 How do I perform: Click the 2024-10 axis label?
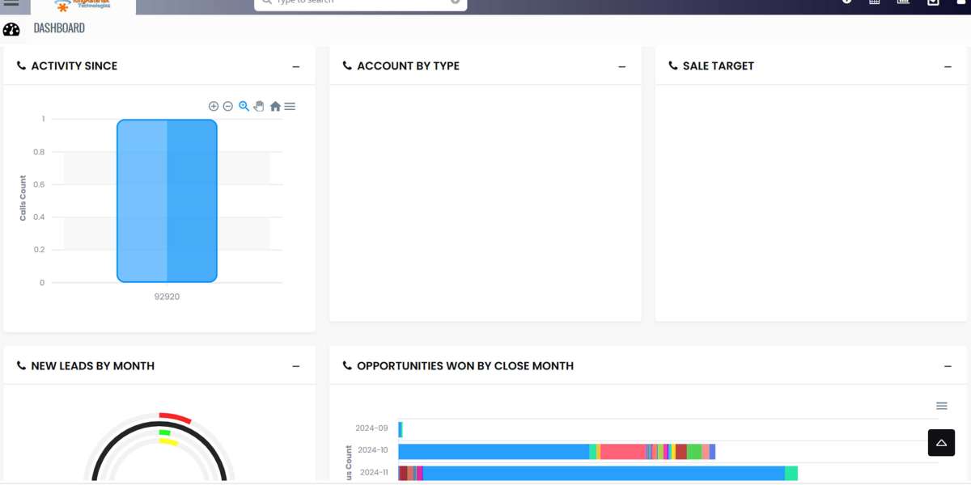coord(373,450)
